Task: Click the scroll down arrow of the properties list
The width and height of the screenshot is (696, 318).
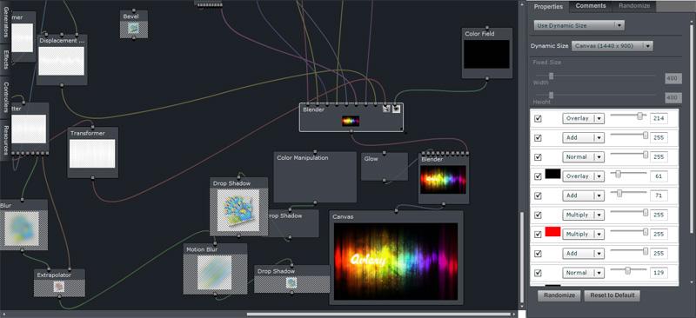Action: [x=692, y=282]
